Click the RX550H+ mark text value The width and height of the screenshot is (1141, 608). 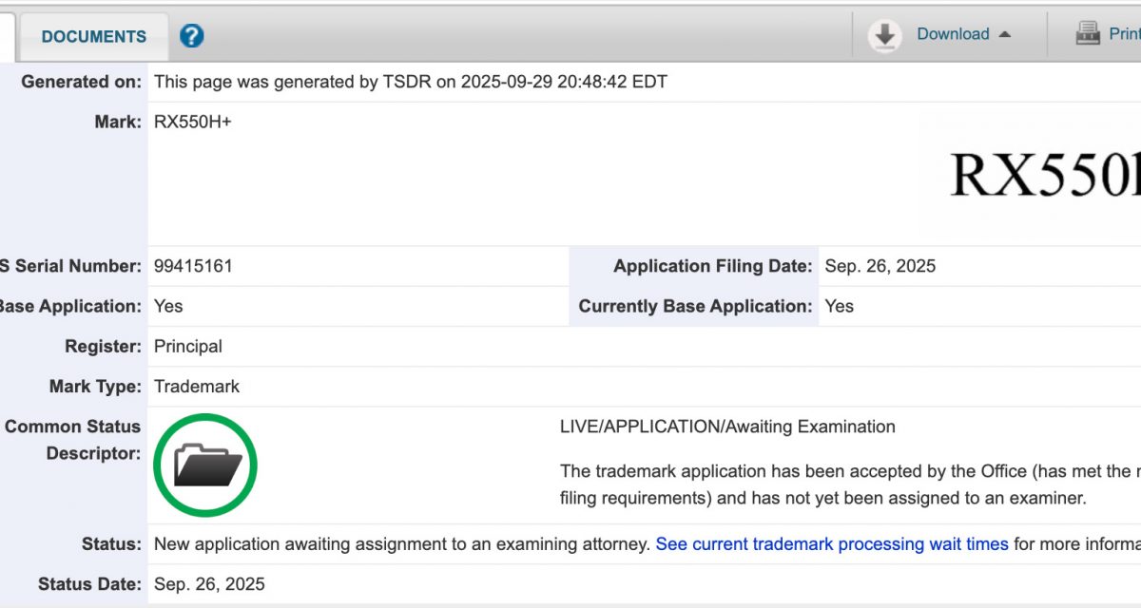tap(193, 122)
